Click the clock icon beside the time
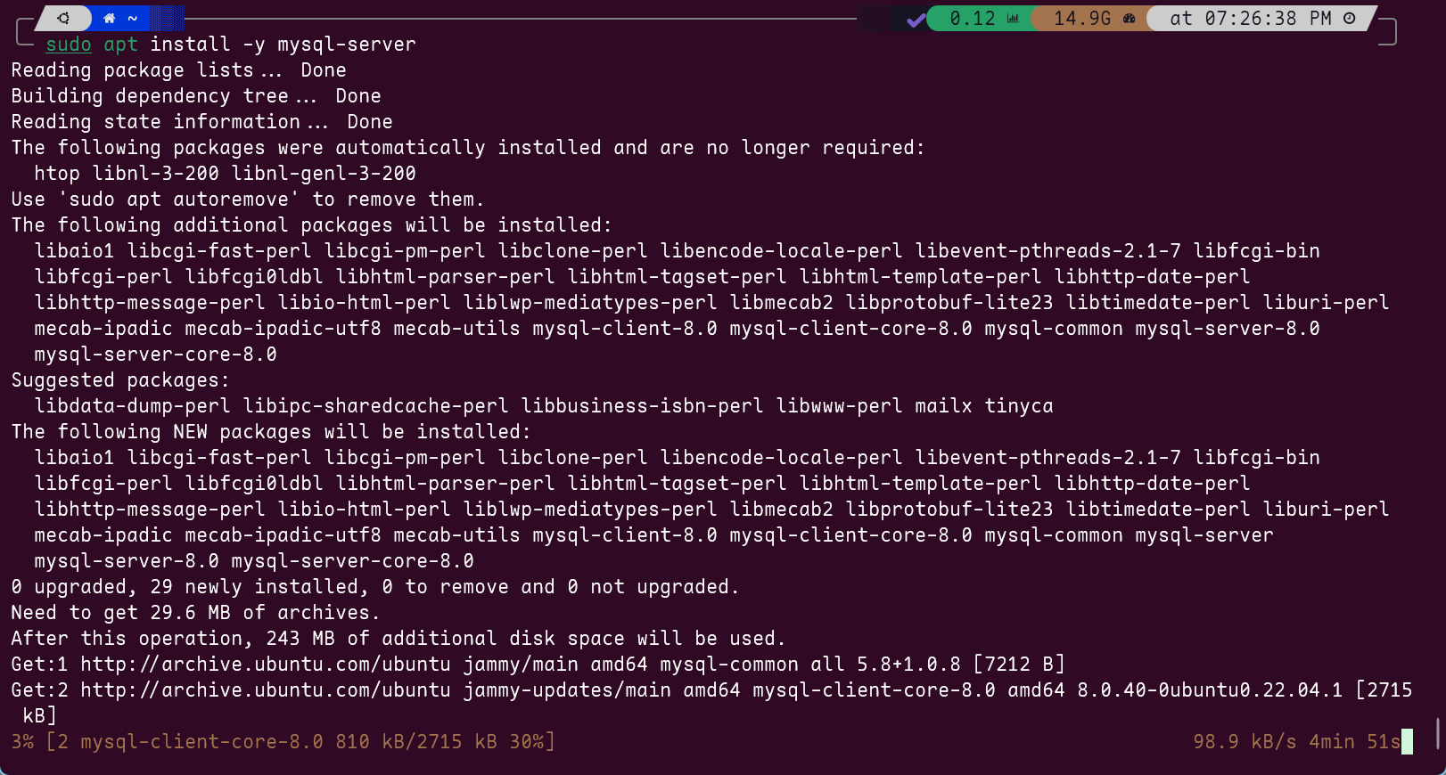This screenshot has height=775, width=1446. (1349, 19)
